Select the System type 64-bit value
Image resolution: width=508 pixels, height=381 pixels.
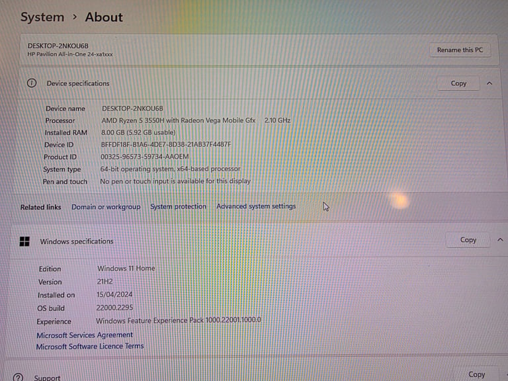coord(170,169)
